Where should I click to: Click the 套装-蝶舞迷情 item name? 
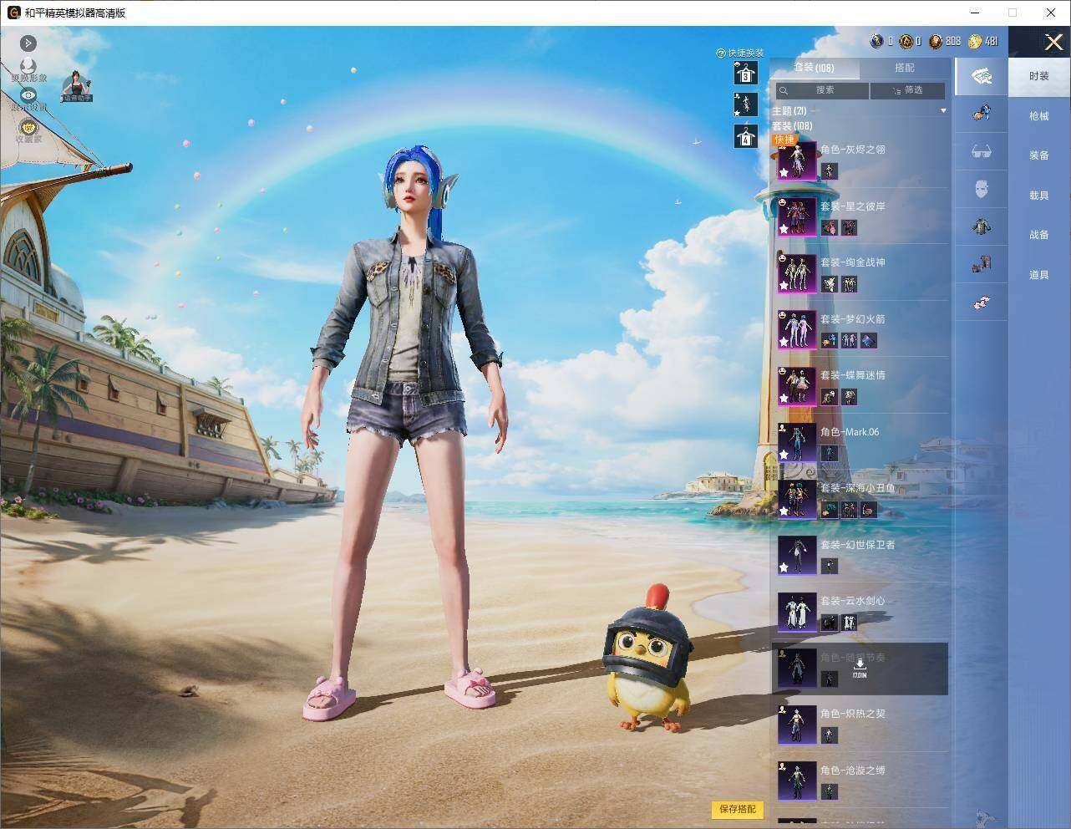[853, 375]
